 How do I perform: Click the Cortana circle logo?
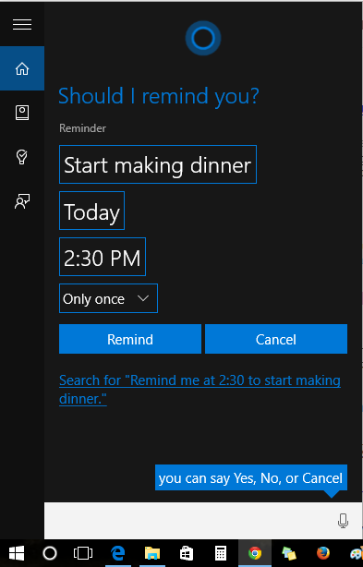point(203,39)
